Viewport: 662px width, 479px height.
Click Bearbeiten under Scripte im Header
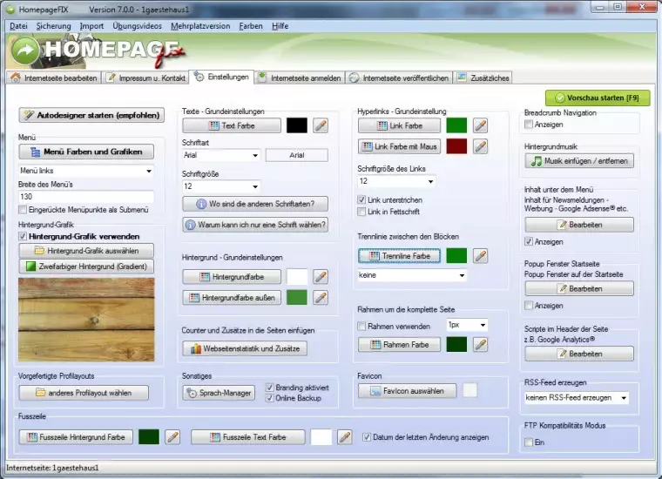coord(579,354)
